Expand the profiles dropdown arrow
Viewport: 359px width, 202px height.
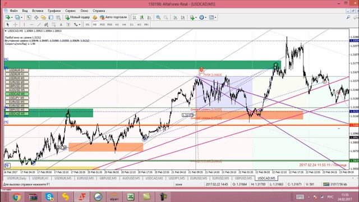(21, 17)
